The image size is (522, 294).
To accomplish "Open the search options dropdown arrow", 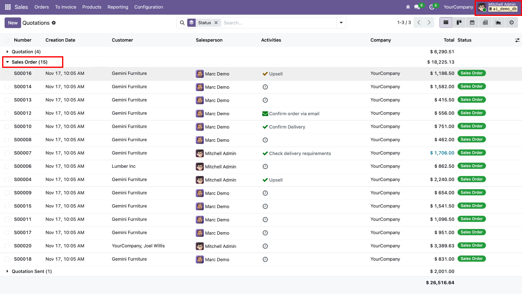I will point(341,23).
